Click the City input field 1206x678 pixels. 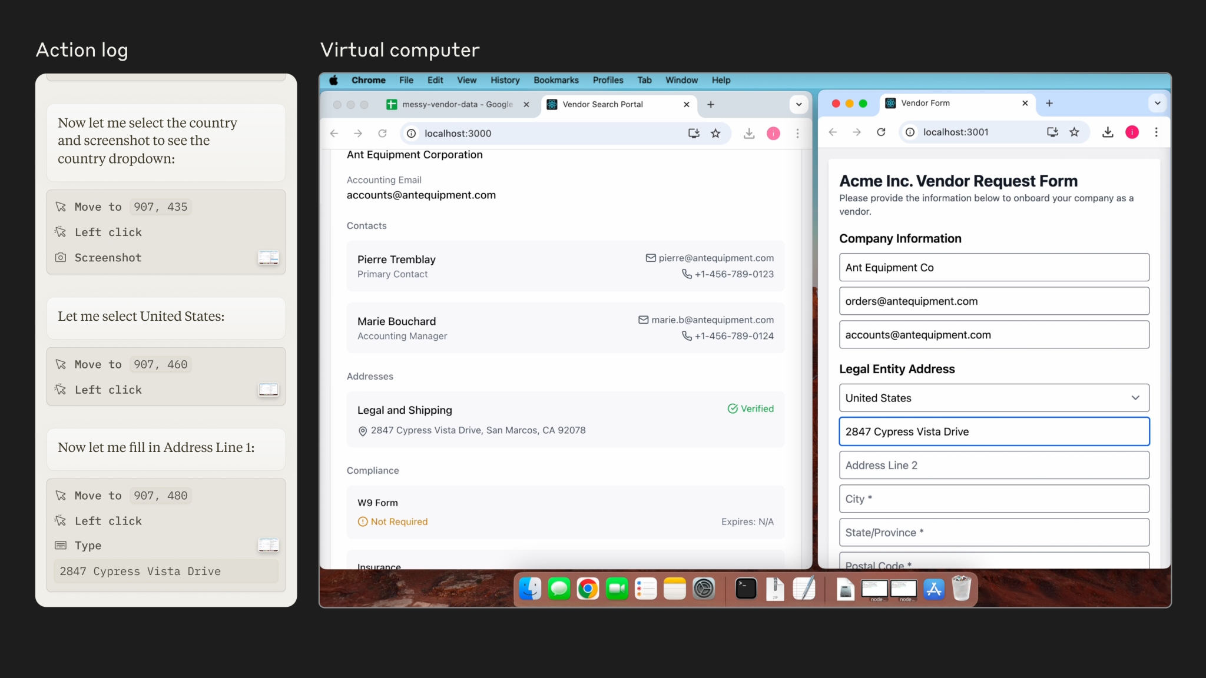click(993, 498)
